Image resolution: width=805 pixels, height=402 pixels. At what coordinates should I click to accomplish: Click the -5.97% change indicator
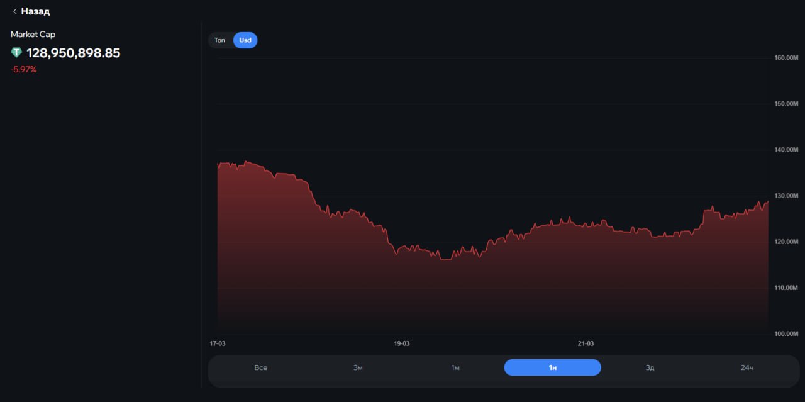[x=24, y=70]
